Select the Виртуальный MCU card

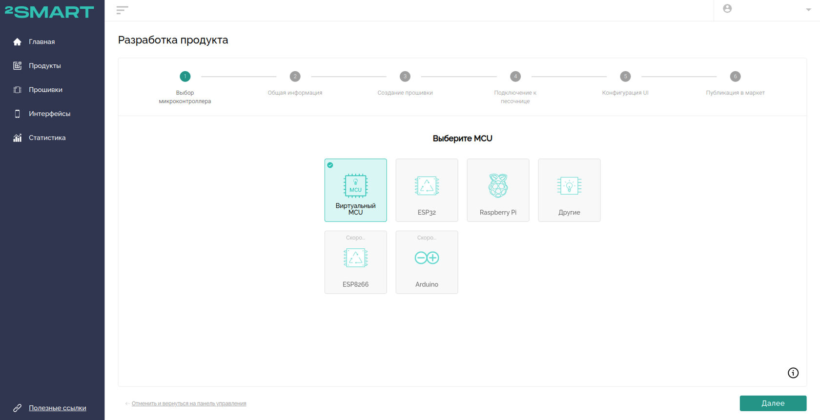[356, 190]
